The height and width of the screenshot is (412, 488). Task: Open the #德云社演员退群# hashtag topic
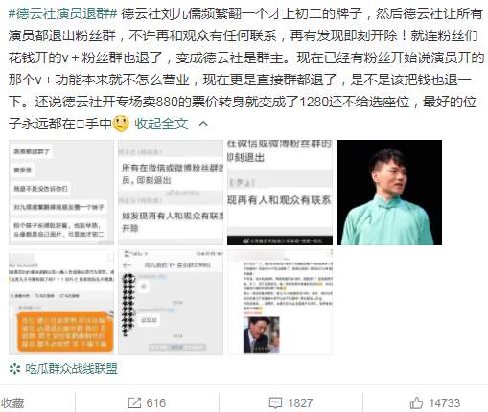pos(63,13)
